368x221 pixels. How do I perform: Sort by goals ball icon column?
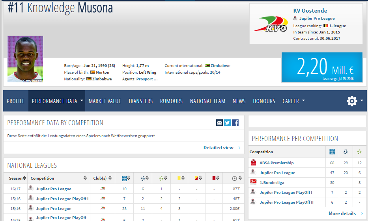(145, 178)
